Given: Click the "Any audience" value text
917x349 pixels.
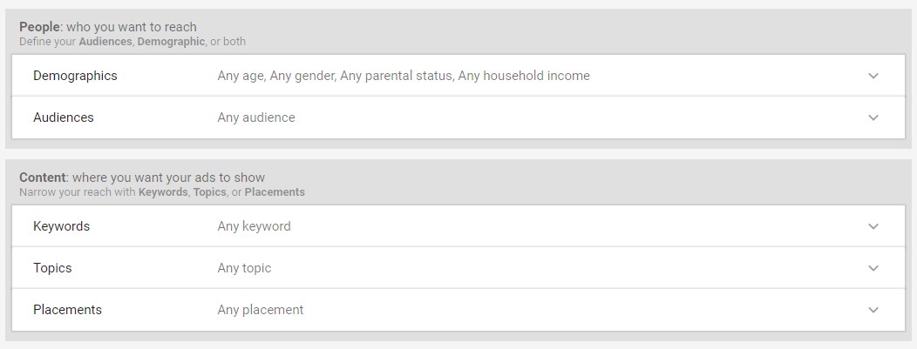Looking at the screenshot, I should pos(256,117).
